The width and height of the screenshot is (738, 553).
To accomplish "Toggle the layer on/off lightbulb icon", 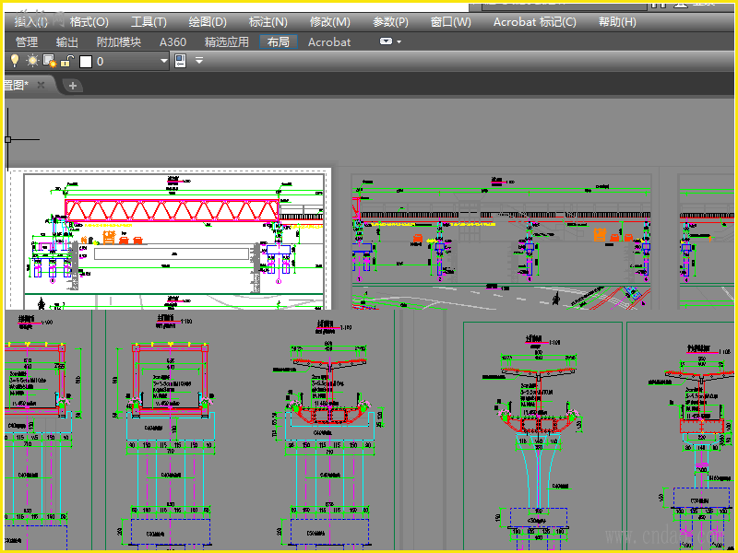I will coord(15,61).
